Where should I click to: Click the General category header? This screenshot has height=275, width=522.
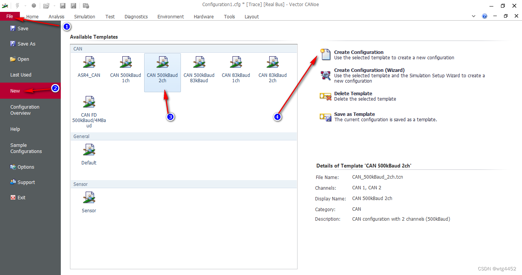click(184, 136)
